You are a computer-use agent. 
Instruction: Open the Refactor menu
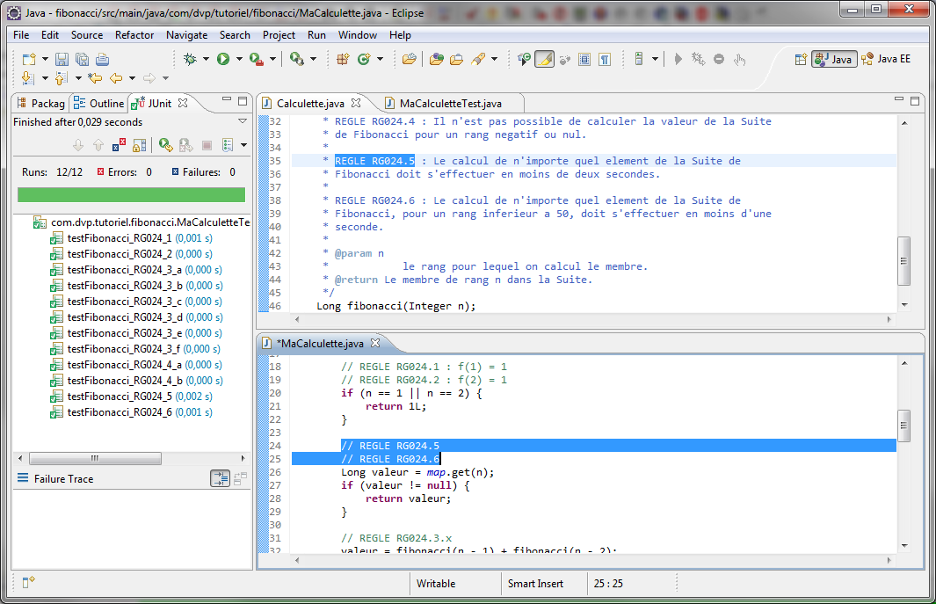click(x=134, y=35)
